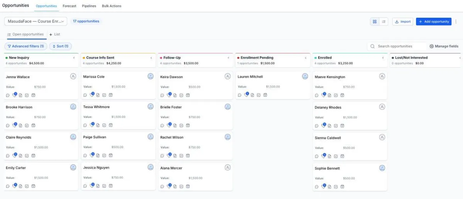Open tasks icon on Sophie Bennett card
Screen dimensions: 463x199
point(336,187)
